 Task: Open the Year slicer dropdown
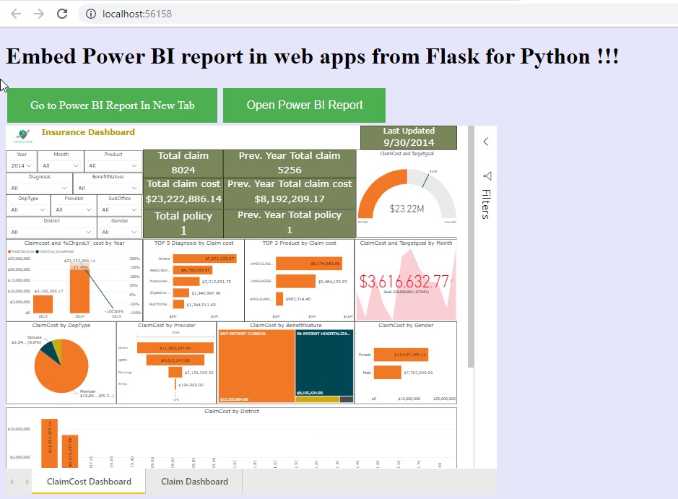click(x=22, y=166)
